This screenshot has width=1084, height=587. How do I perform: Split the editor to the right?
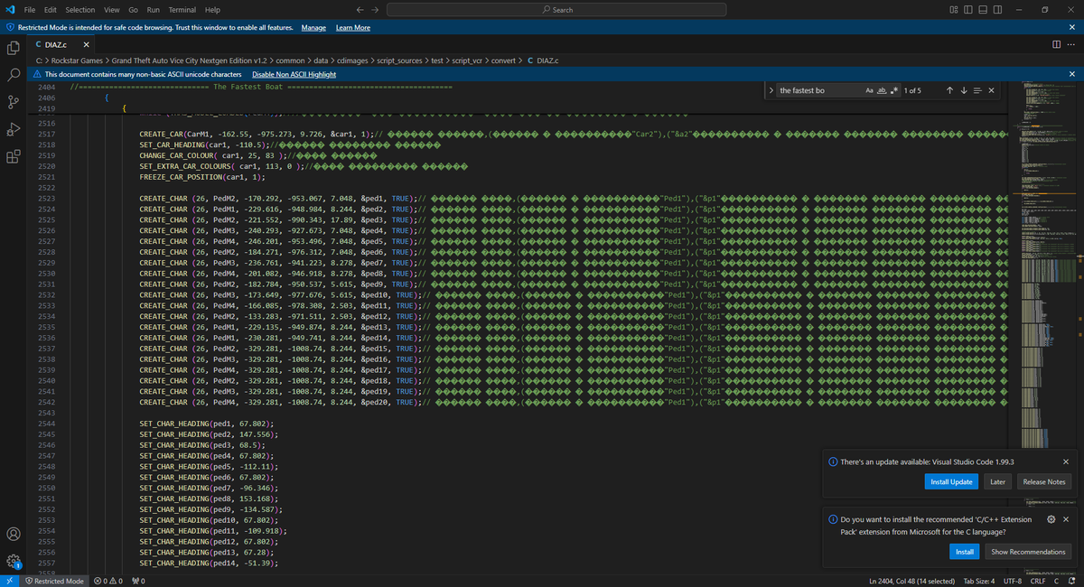1058,44
